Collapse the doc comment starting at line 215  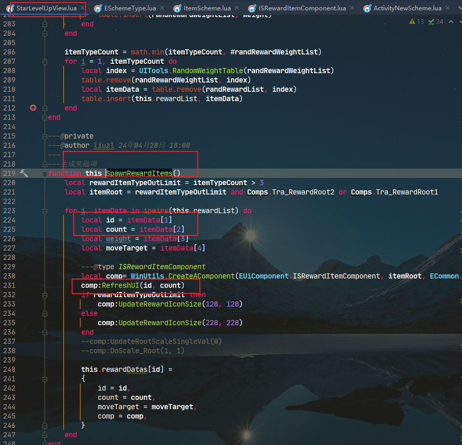(45, 136)
